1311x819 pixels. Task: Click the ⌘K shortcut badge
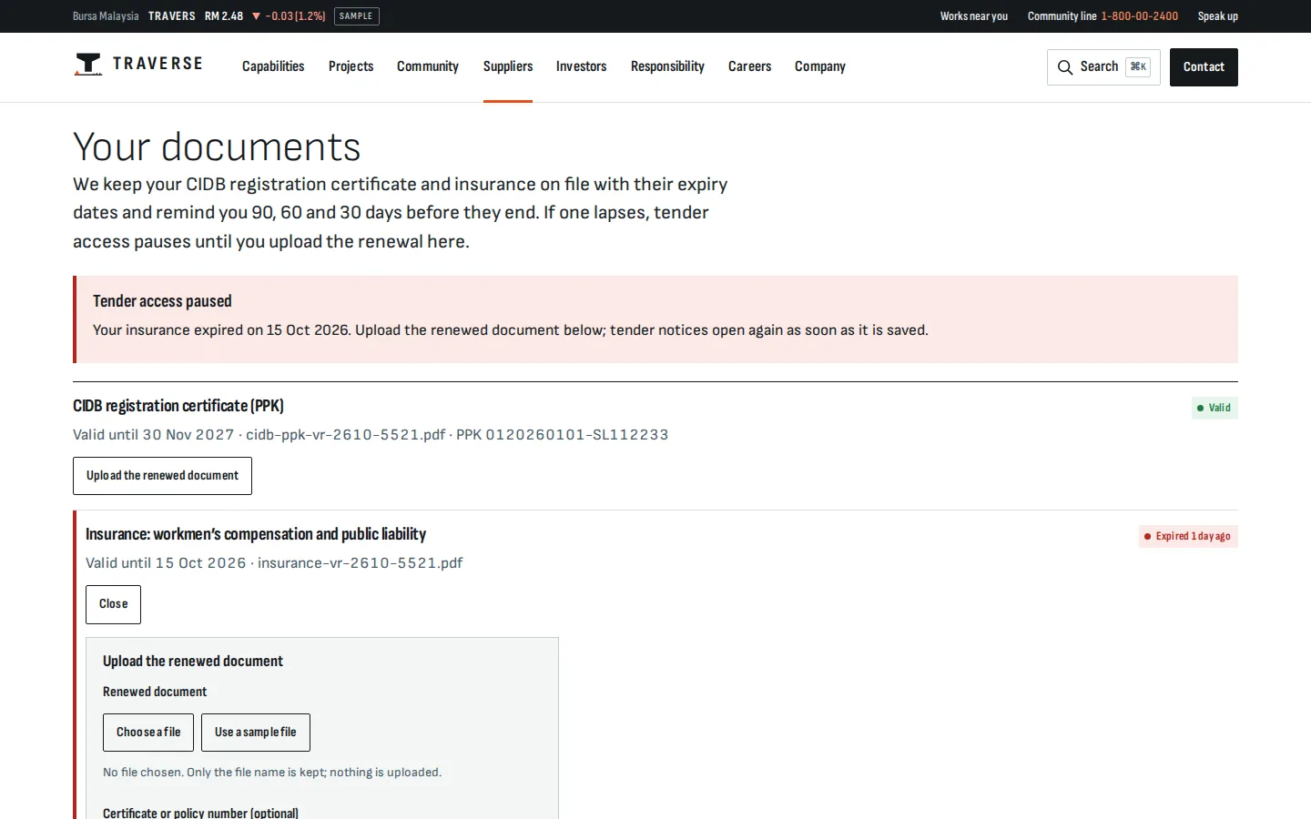tap(1138, 67)
